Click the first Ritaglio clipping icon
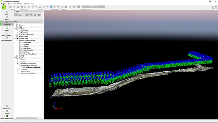Image resolution: width=218 pixels, height=123 pixels. [63, 7]
